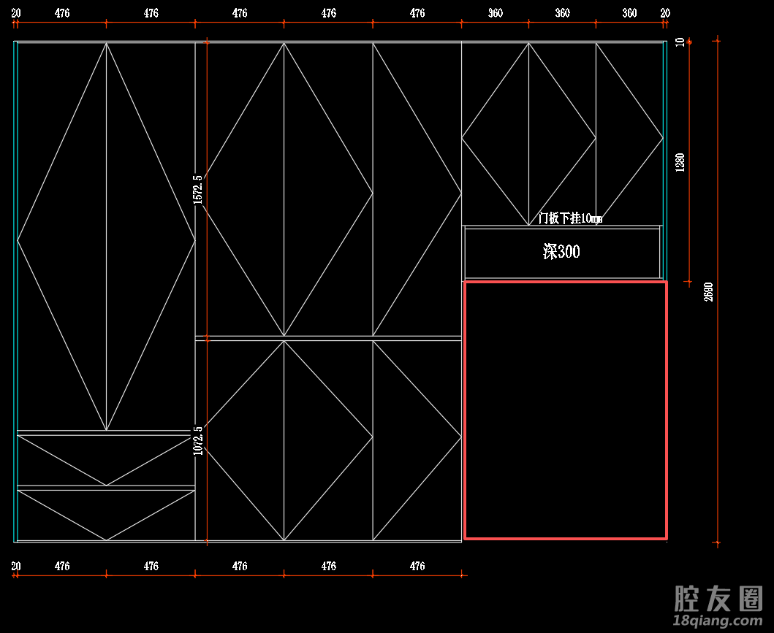
Task: Select the red highlighted rectangle opening
Action: pyautogui.click(x=565, y=410)
